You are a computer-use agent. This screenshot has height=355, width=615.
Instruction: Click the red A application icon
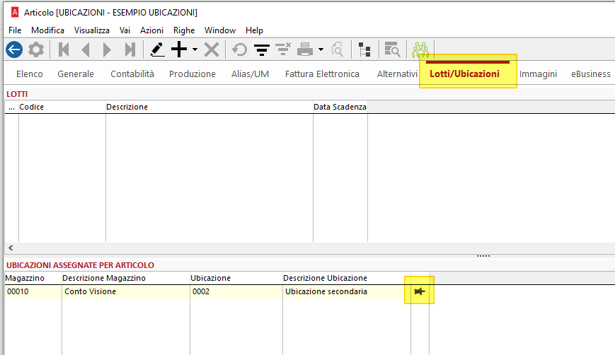coord(15,12)
